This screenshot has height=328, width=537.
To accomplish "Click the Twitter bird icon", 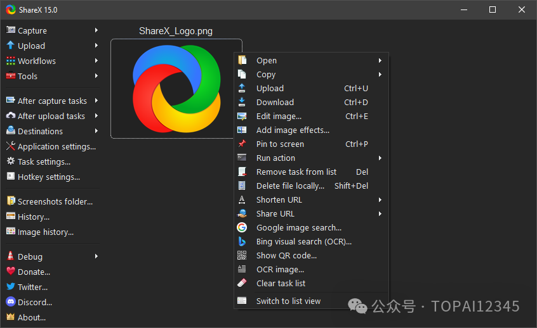I will click(10, 287).
